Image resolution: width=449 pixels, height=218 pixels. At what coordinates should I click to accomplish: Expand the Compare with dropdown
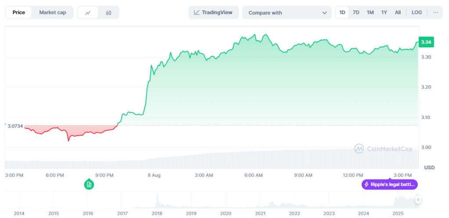tap(287, 13)
